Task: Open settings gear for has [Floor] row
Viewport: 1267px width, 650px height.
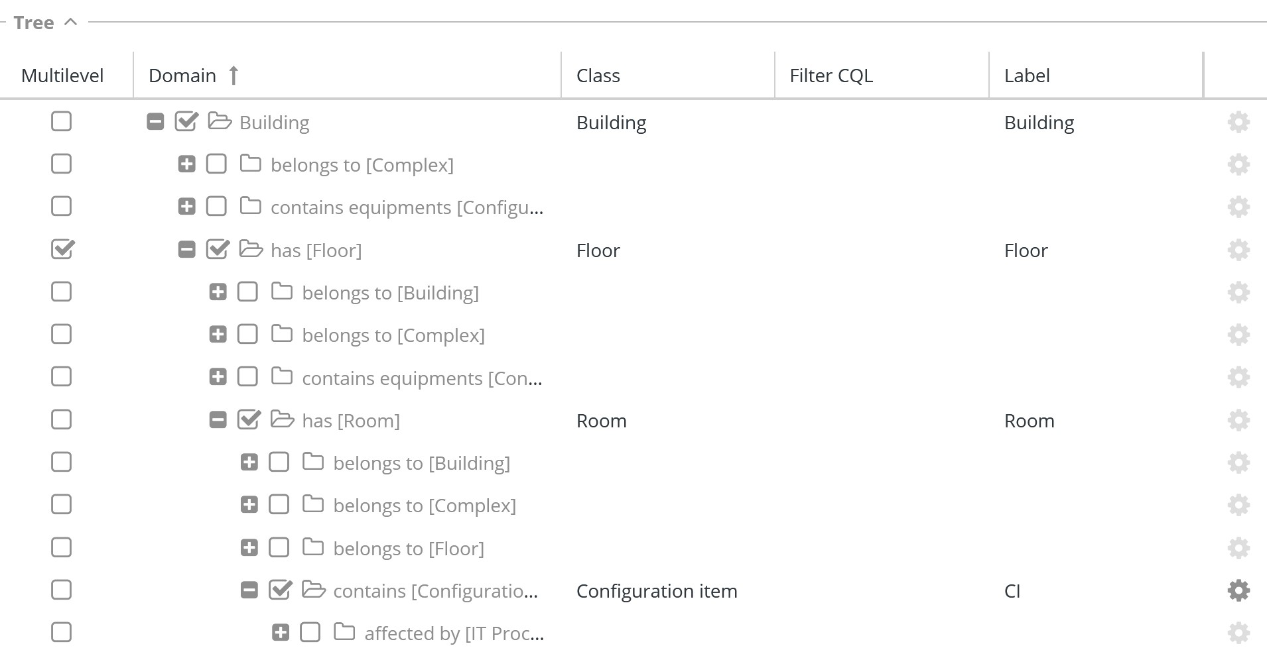Action: (1238, 250)
